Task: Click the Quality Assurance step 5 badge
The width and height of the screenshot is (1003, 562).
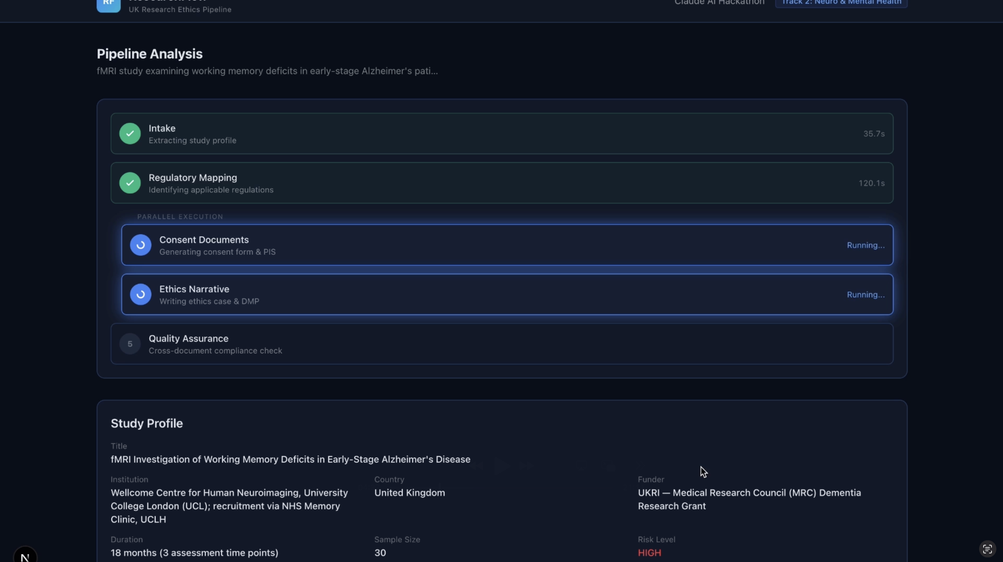Action: 130,344
